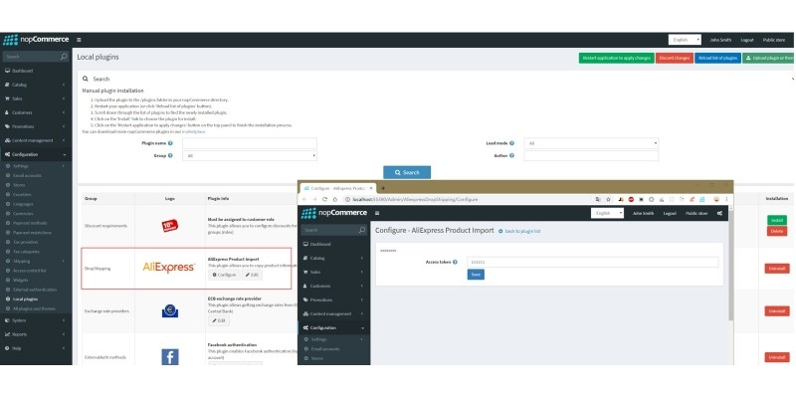Click help icon beside Author label
Image resolution: width=796 pixels, height=398 pixels.
[511, 155]
